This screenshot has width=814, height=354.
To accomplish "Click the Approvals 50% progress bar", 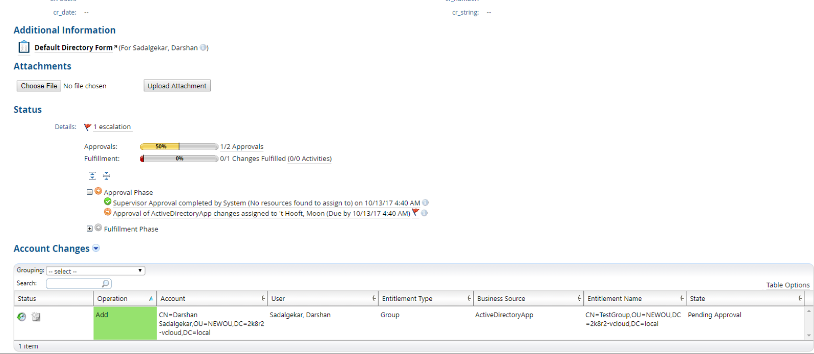I will pyautogui.click(x=179, y=146).
